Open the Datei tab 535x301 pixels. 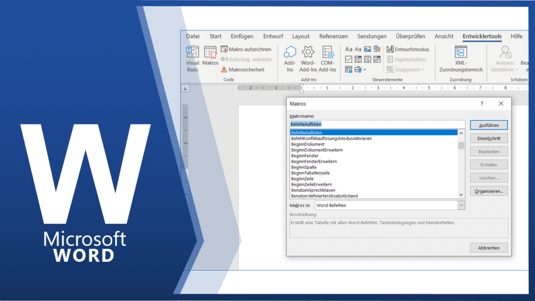click(193, 36)
